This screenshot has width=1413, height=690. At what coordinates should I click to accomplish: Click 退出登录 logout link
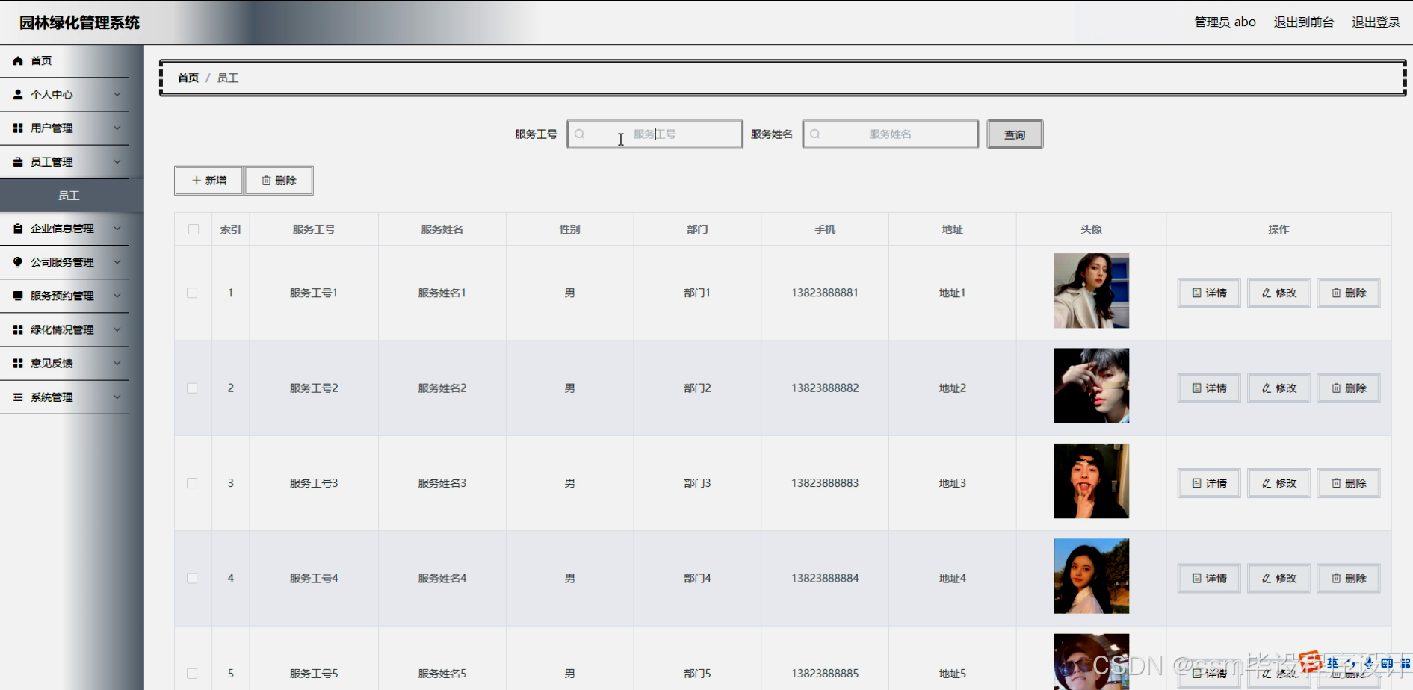click(x=1376, y=22)
